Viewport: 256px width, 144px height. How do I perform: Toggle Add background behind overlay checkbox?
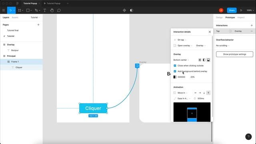point(175,71)
